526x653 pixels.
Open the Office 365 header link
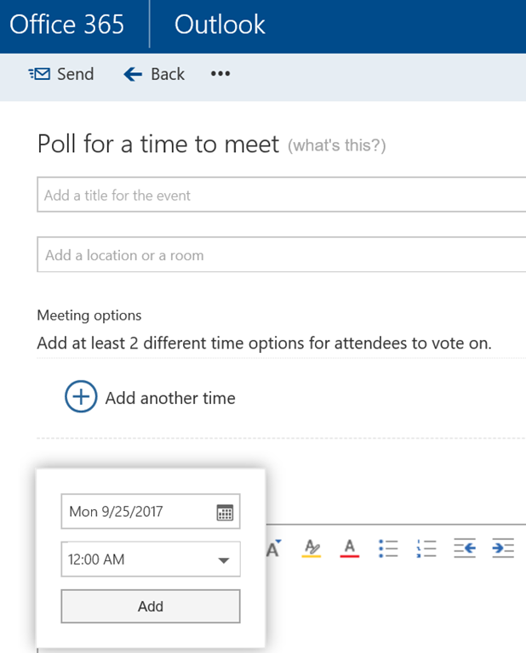tap(67, 25)
